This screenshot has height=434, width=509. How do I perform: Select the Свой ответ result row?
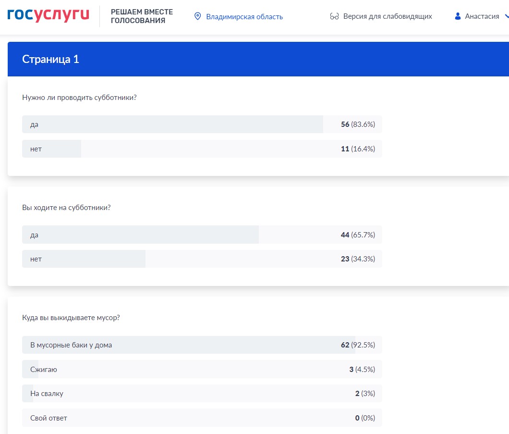pyautogui.click(x=202, y=418)
